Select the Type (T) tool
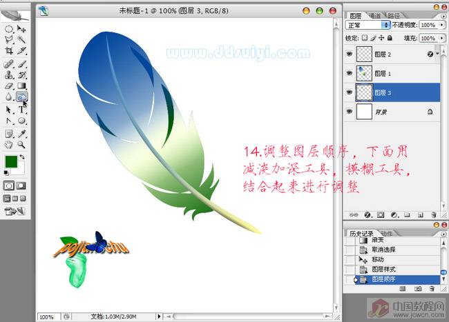This screenshot has height=322, width=449. tap(21, 110)
